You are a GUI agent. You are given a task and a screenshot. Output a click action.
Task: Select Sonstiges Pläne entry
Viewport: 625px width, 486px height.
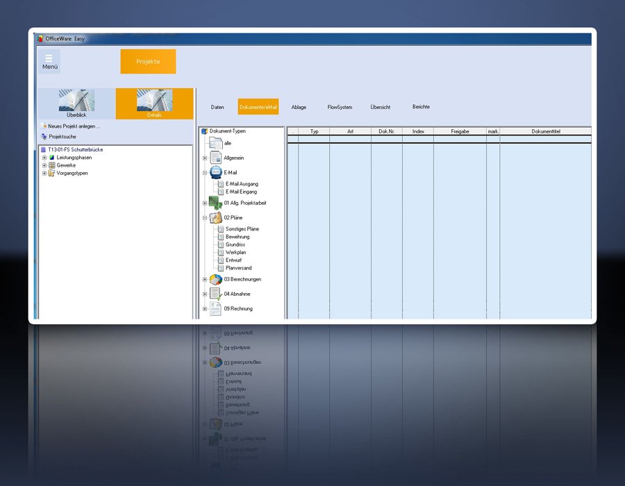(242, 229)
